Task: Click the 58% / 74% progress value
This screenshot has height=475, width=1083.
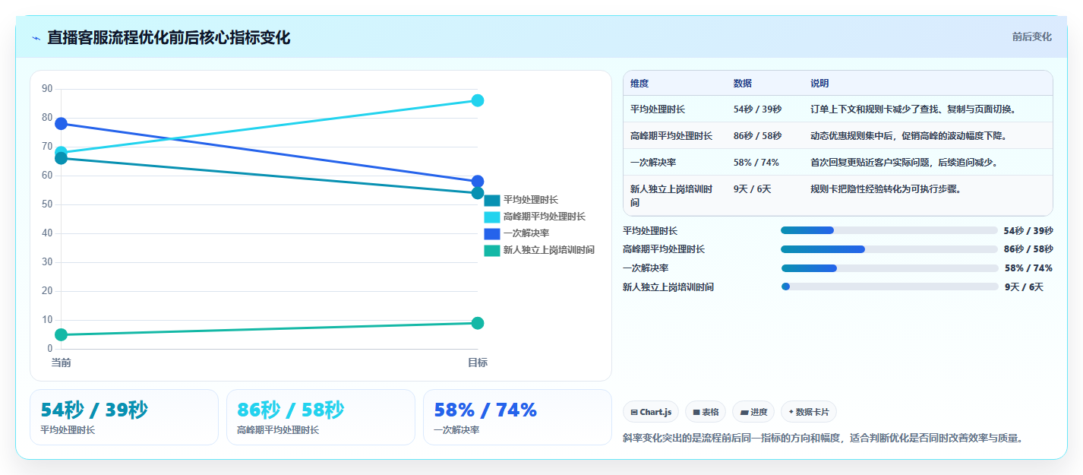Action: tap(1028, 268)
